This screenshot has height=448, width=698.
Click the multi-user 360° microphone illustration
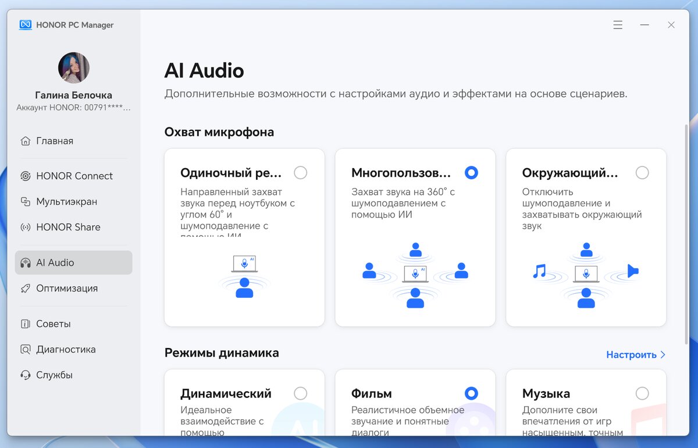[x=415, y=275]
